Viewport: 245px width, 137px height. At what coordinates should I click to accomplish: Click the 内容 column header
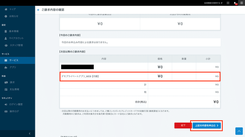(104, 59)
